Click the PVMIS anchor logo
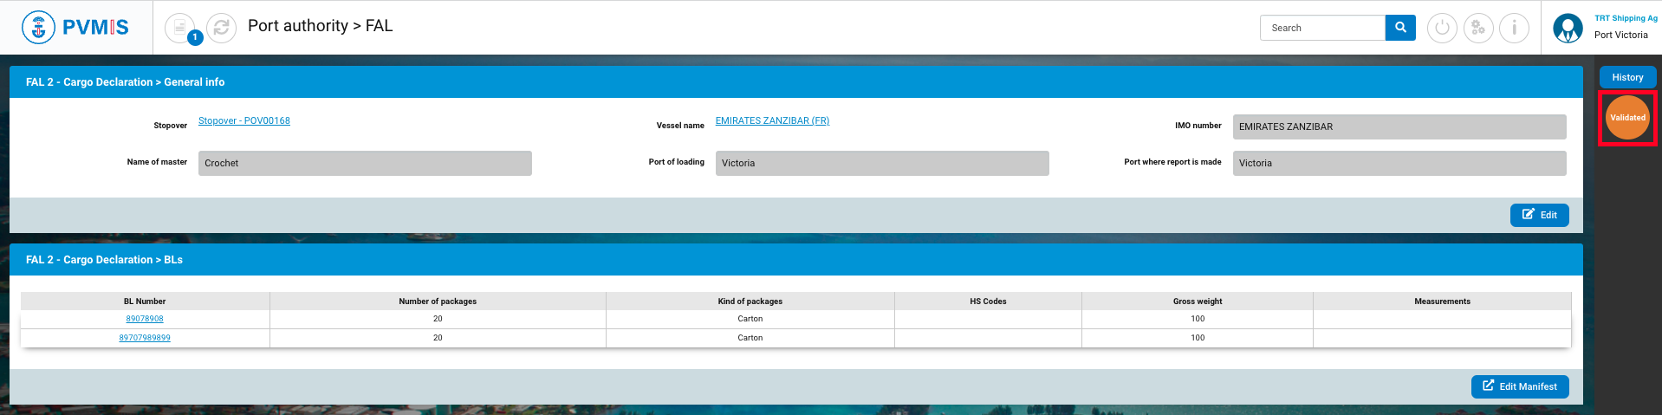The width and height of the screenshot is (1662, 415). [x=38, y=28]
